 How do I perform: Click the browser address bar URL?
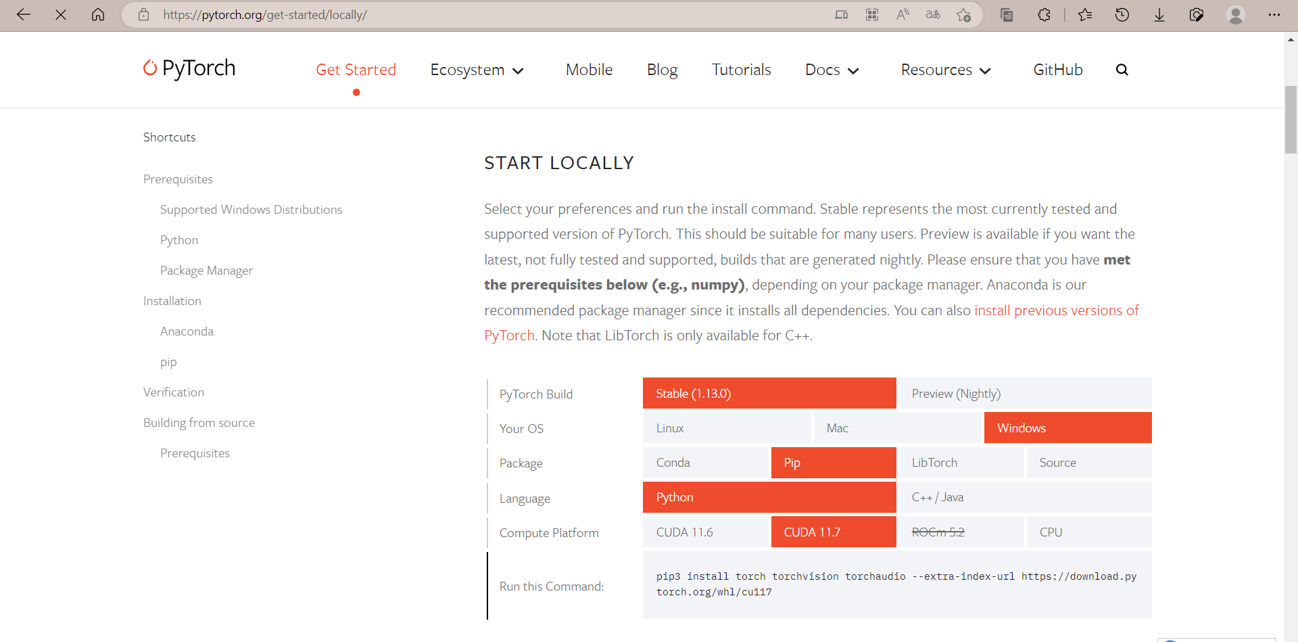[265, 15]
